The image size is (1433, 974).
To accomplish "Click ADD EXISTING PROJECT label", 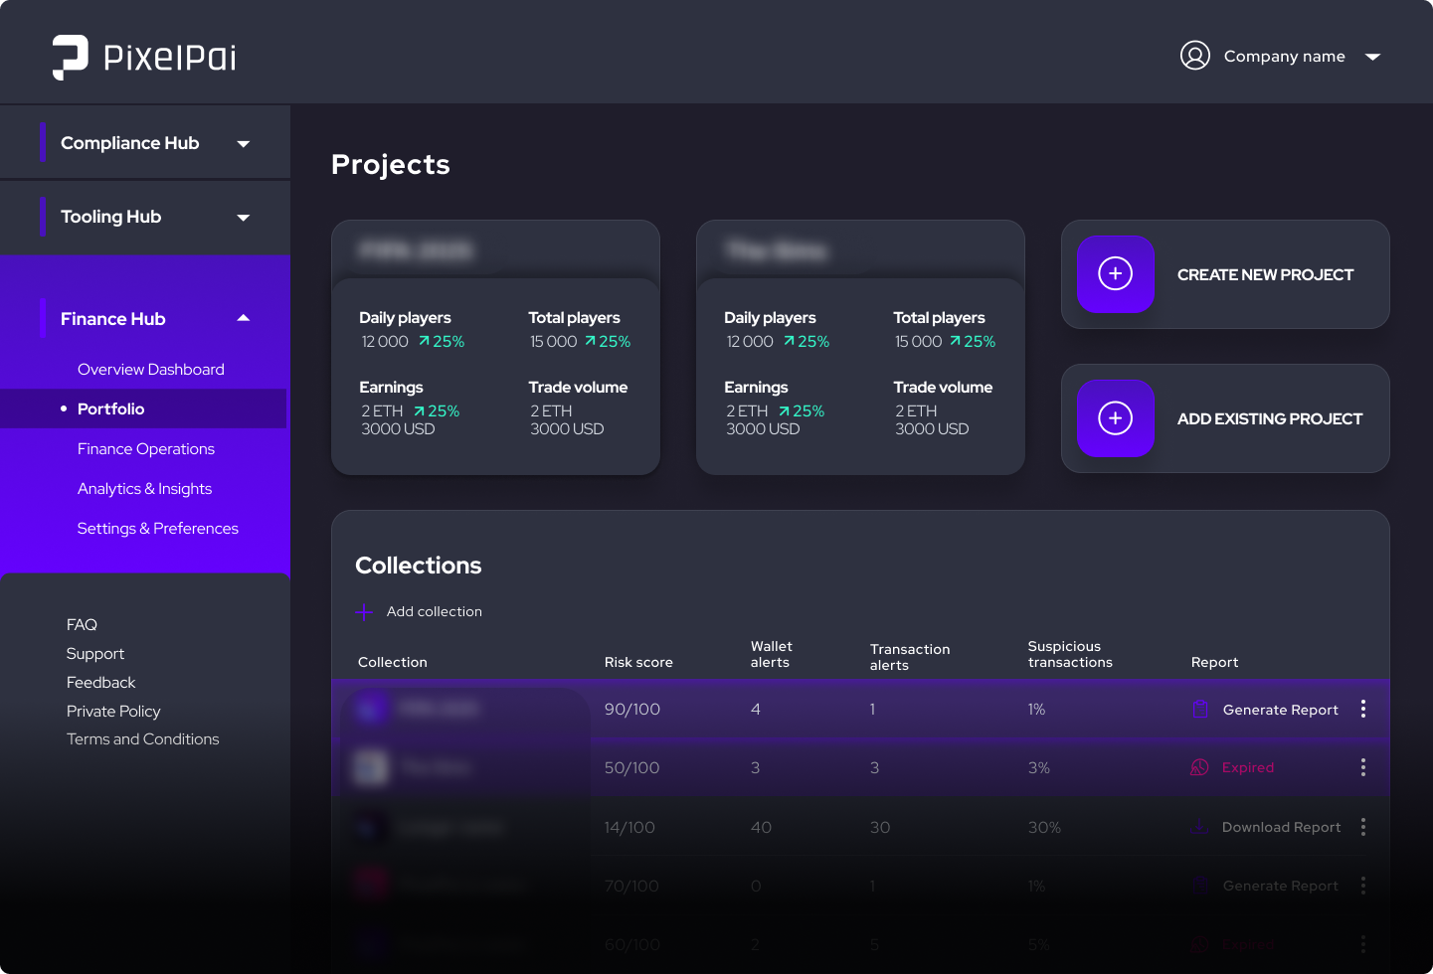I will (1270, 418).
